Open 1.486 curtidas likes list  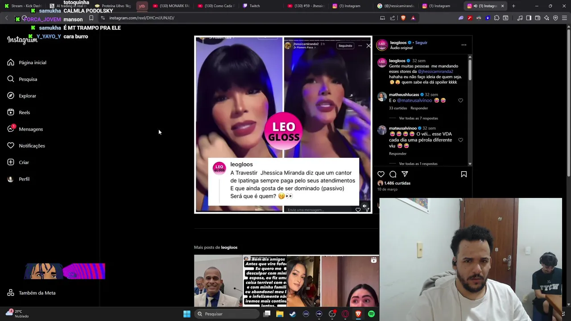[x=397, y=183]
